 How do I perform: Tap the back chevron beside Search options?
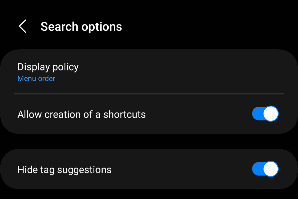(23, 27)
